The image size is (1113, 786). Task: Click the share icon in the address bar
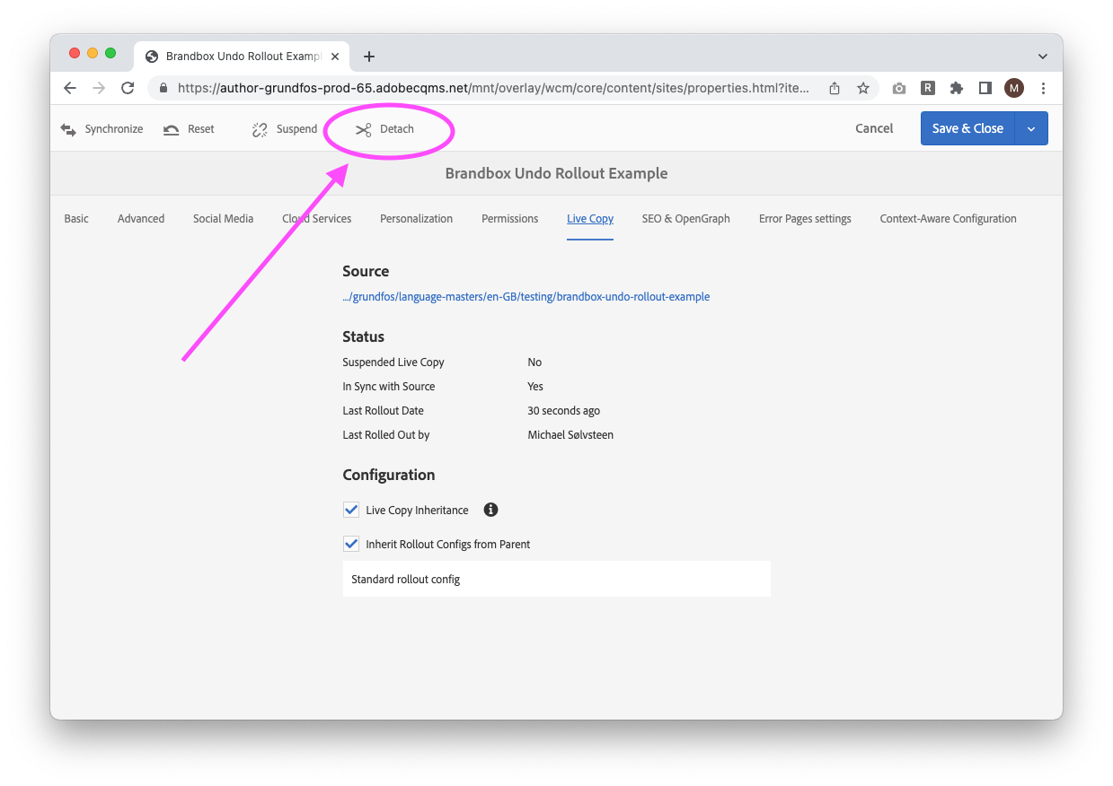click(x=835, y=88)
